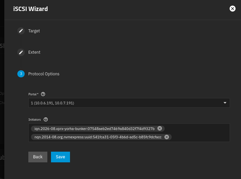Click the step 3 Protocol Options circle
Viewport: 241px width, 179px height.
click(x=21, y=74)
